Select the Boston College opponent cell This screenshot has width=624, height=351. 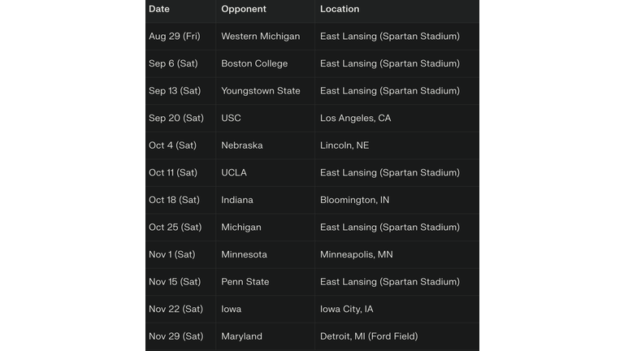click(x=254, y=63)
